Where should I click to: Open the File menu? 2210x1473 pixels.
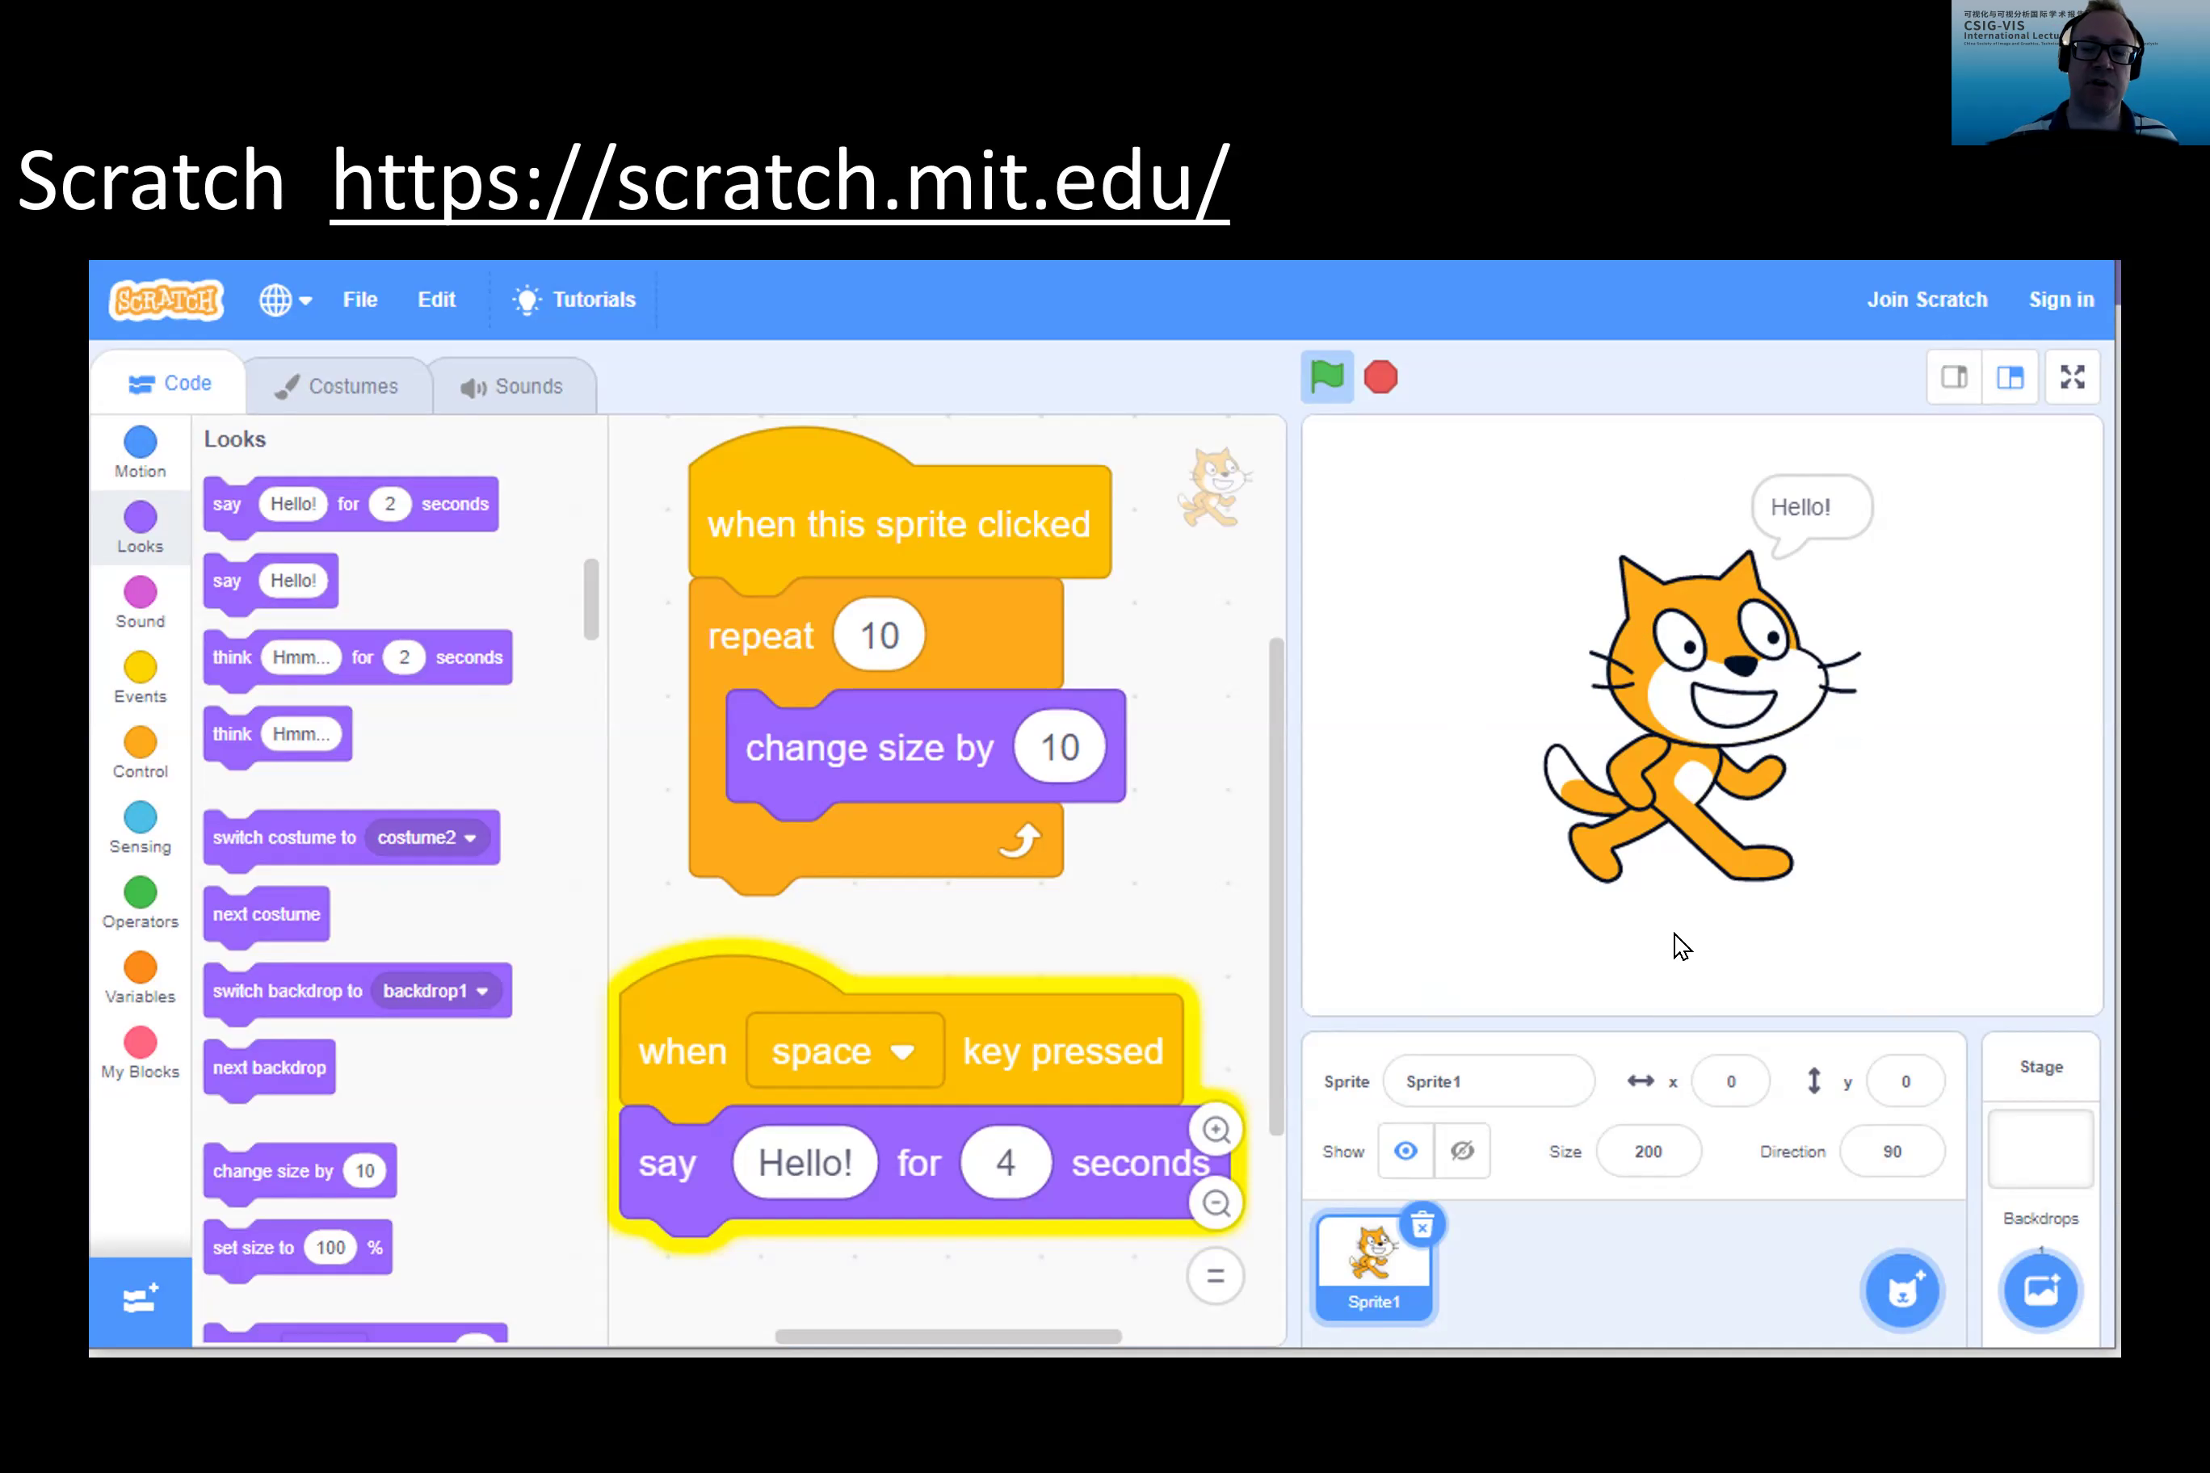coord(360,300)
